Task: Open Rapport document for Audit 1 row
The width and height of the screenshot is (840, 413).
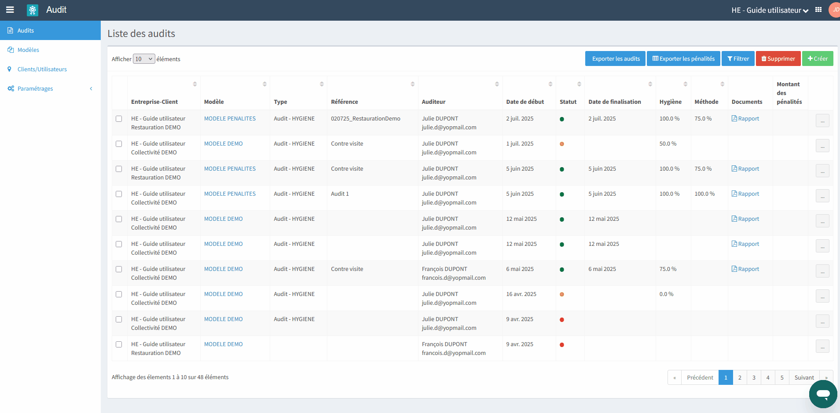Action: [x=745, y=194]
